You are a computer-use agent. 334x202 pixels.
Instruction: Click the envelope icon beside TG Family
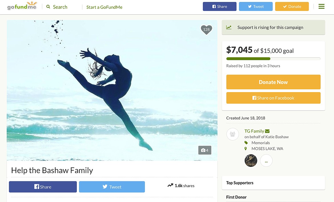(x=267, y=131)
